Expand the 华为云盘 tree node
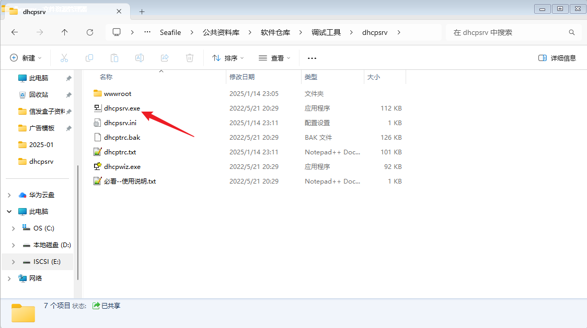The width and height of the screenshot is (587, 328). click(9, 195)
